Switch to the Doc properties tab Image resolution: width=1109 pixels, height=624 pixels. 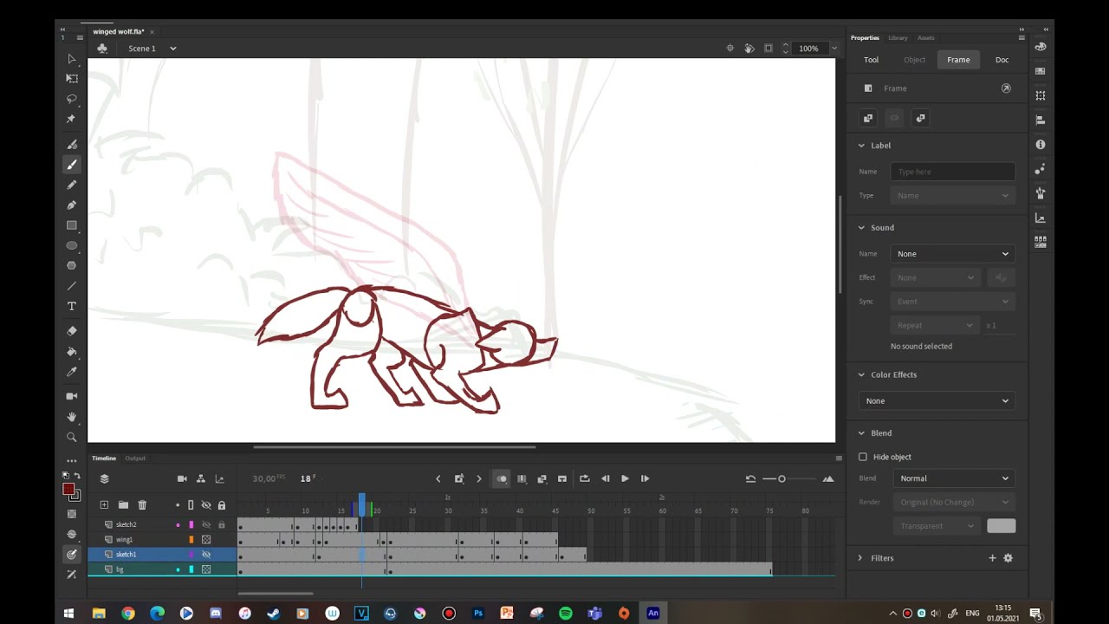click(1002, 60)
